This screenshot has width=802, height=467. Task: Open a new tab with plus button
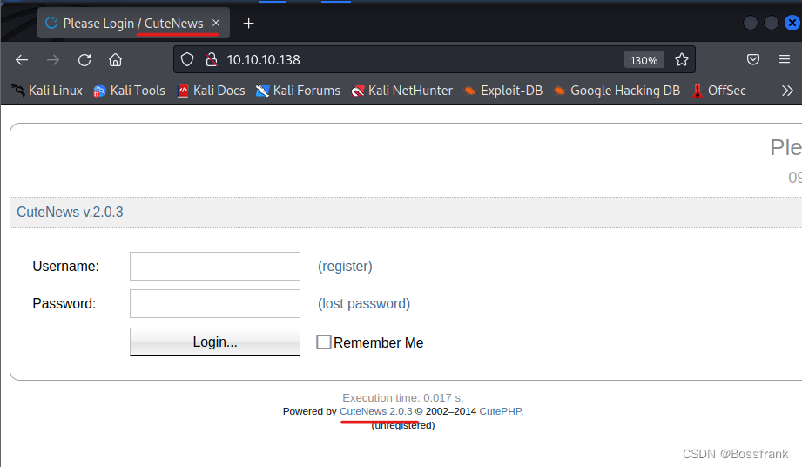[248, 24]
